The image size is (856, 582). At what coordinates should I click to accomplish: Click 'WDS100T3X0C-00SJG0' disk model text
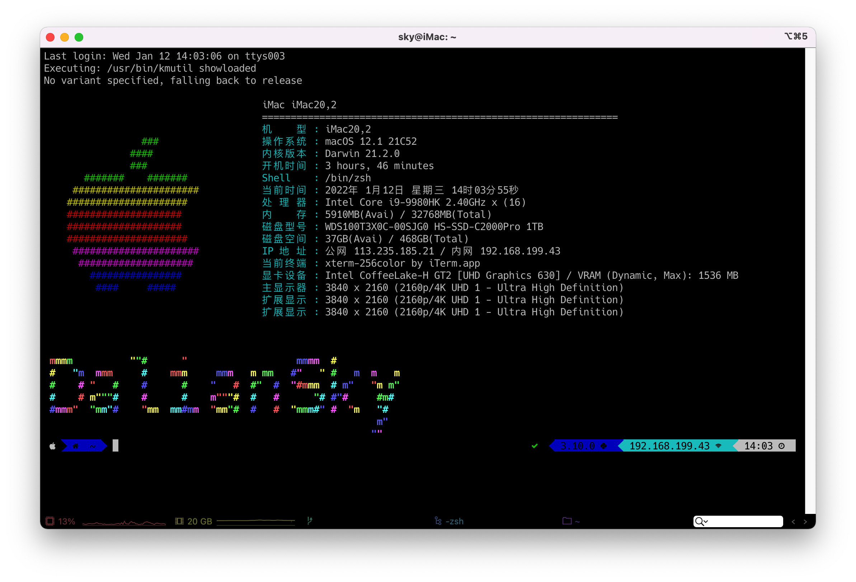376,226
